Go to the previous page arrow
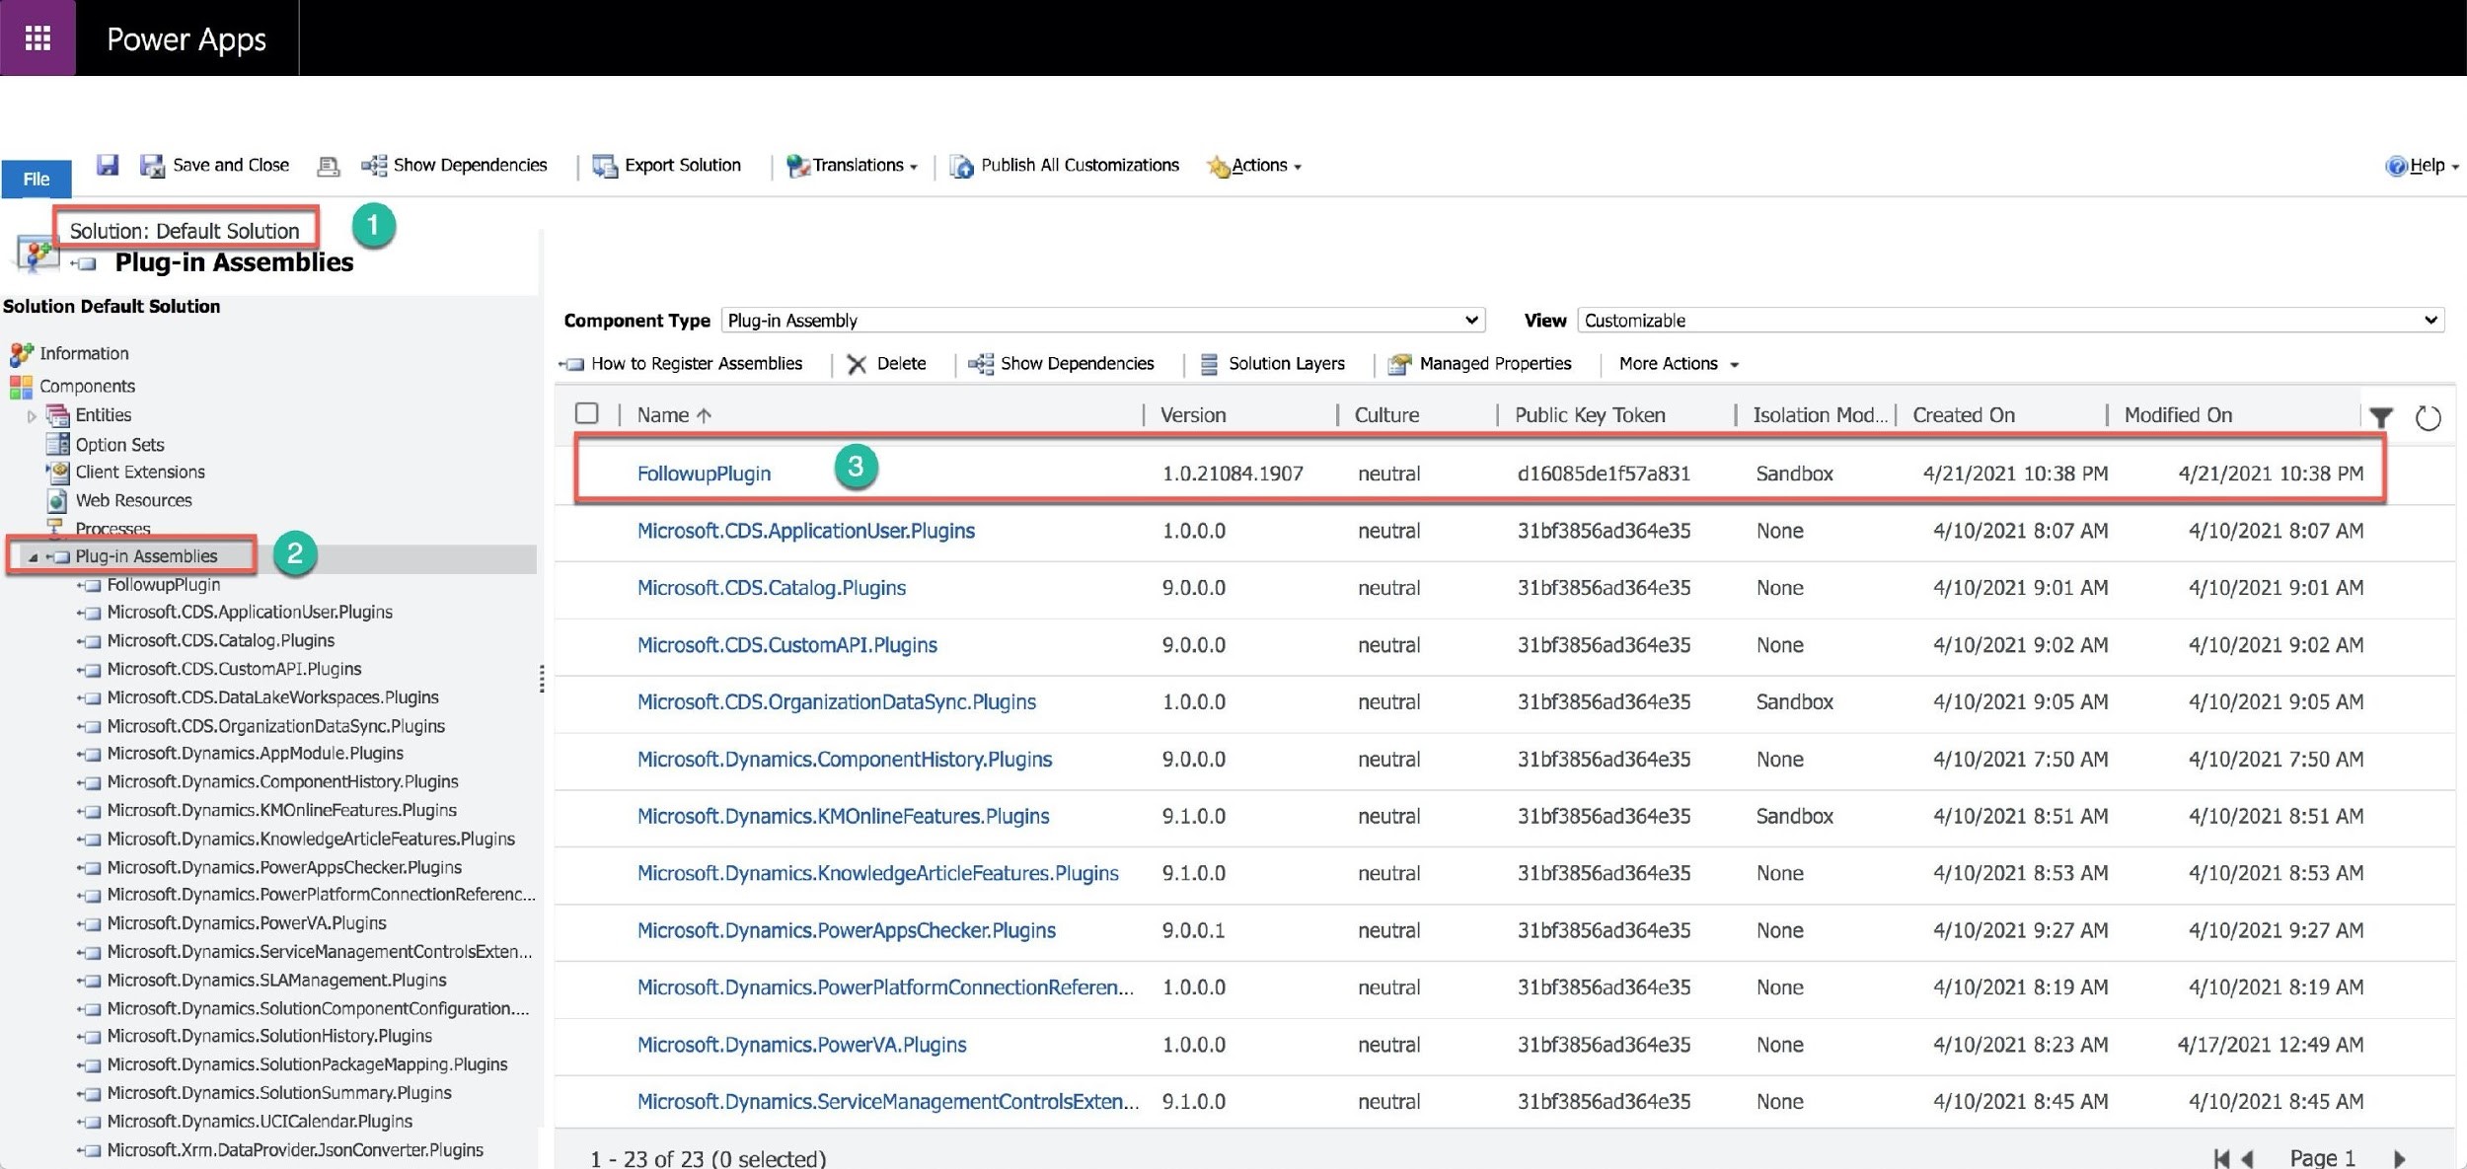 2247,1158
